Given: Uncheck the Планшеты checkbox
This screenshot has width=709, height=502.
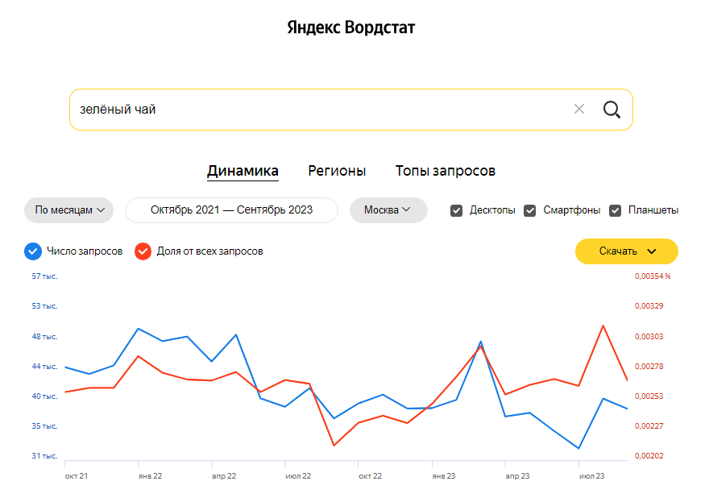Looking at the screenshot, I should [x=616, y=210].
